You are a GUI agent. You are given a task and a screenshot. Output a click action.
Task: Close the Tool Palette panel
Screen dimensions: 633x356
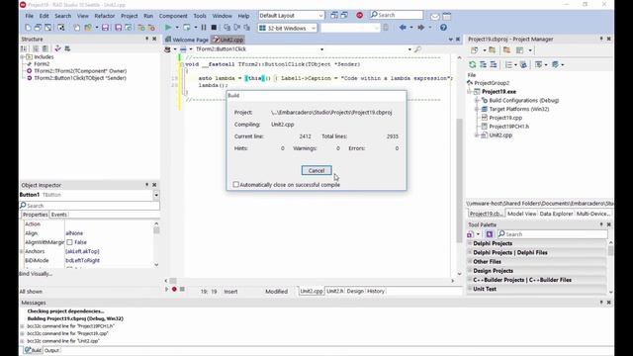coord(609,224)
